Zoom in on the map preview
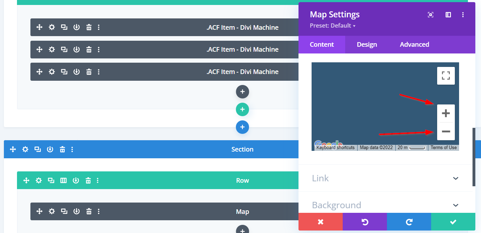 (446, 113)
